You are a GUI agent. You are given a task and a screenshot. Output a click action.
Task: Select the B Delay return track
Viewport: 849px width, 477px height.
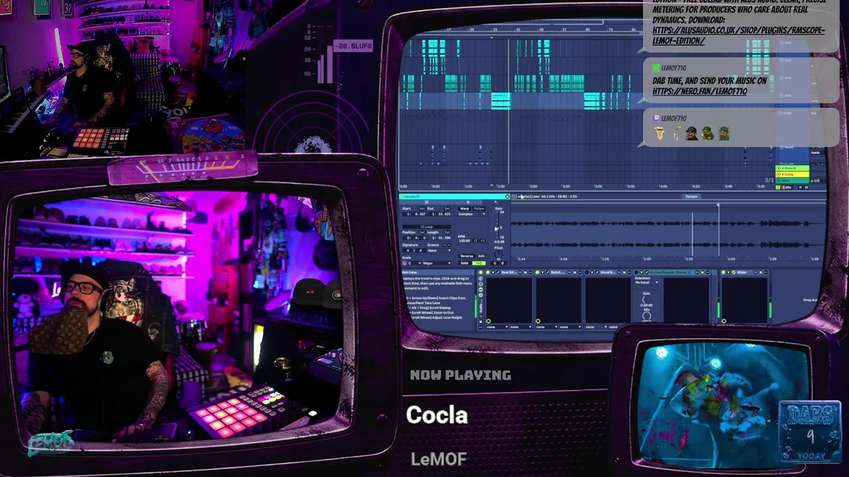click(792, 174)
